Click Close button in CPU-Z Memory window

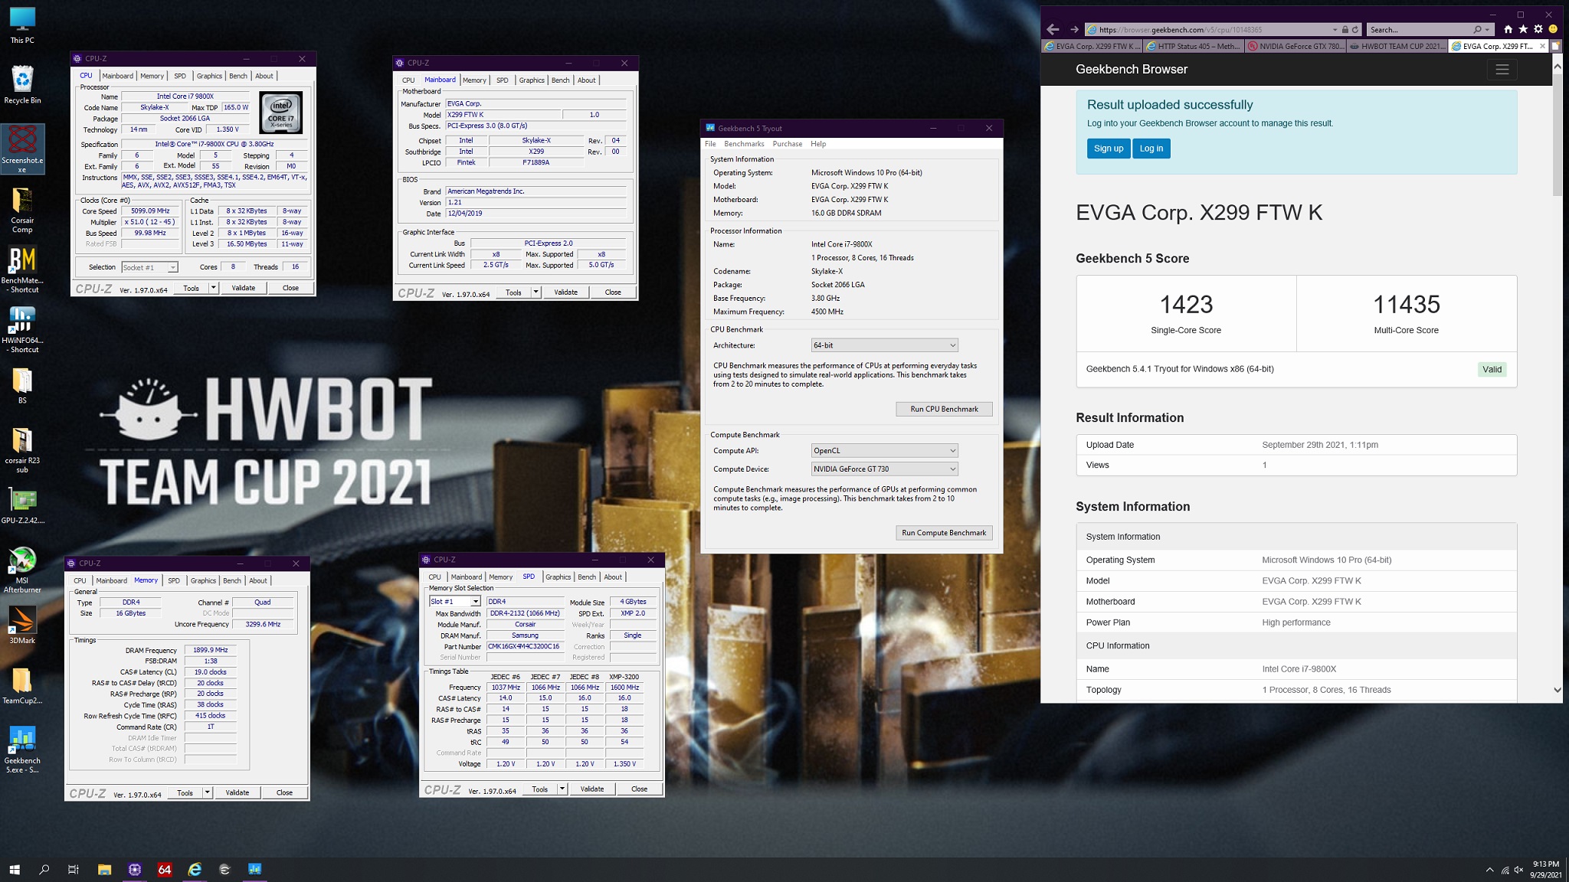(x=284, y=792)
